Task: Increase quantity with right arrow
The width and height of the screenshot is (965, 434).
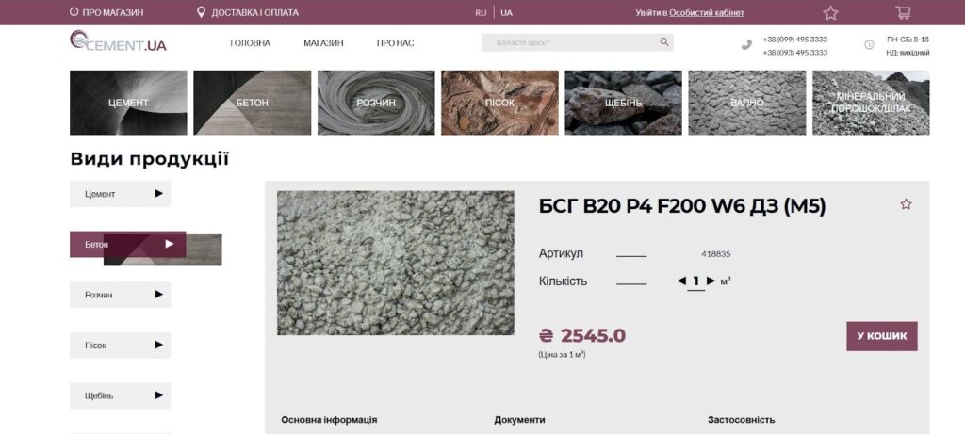Action: (x=711, y=281)
